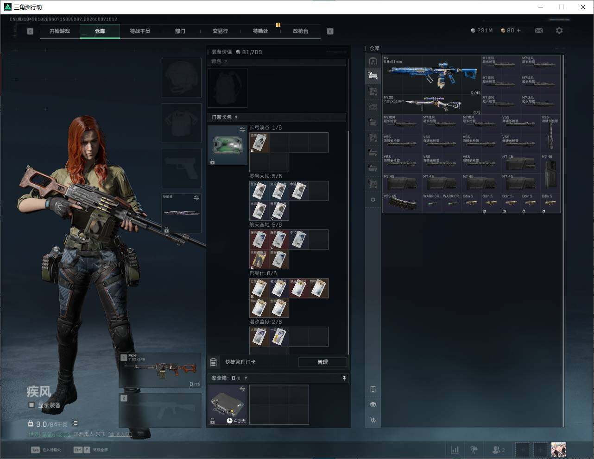Click the flag icon in the bottom bar

pos(474,450)
